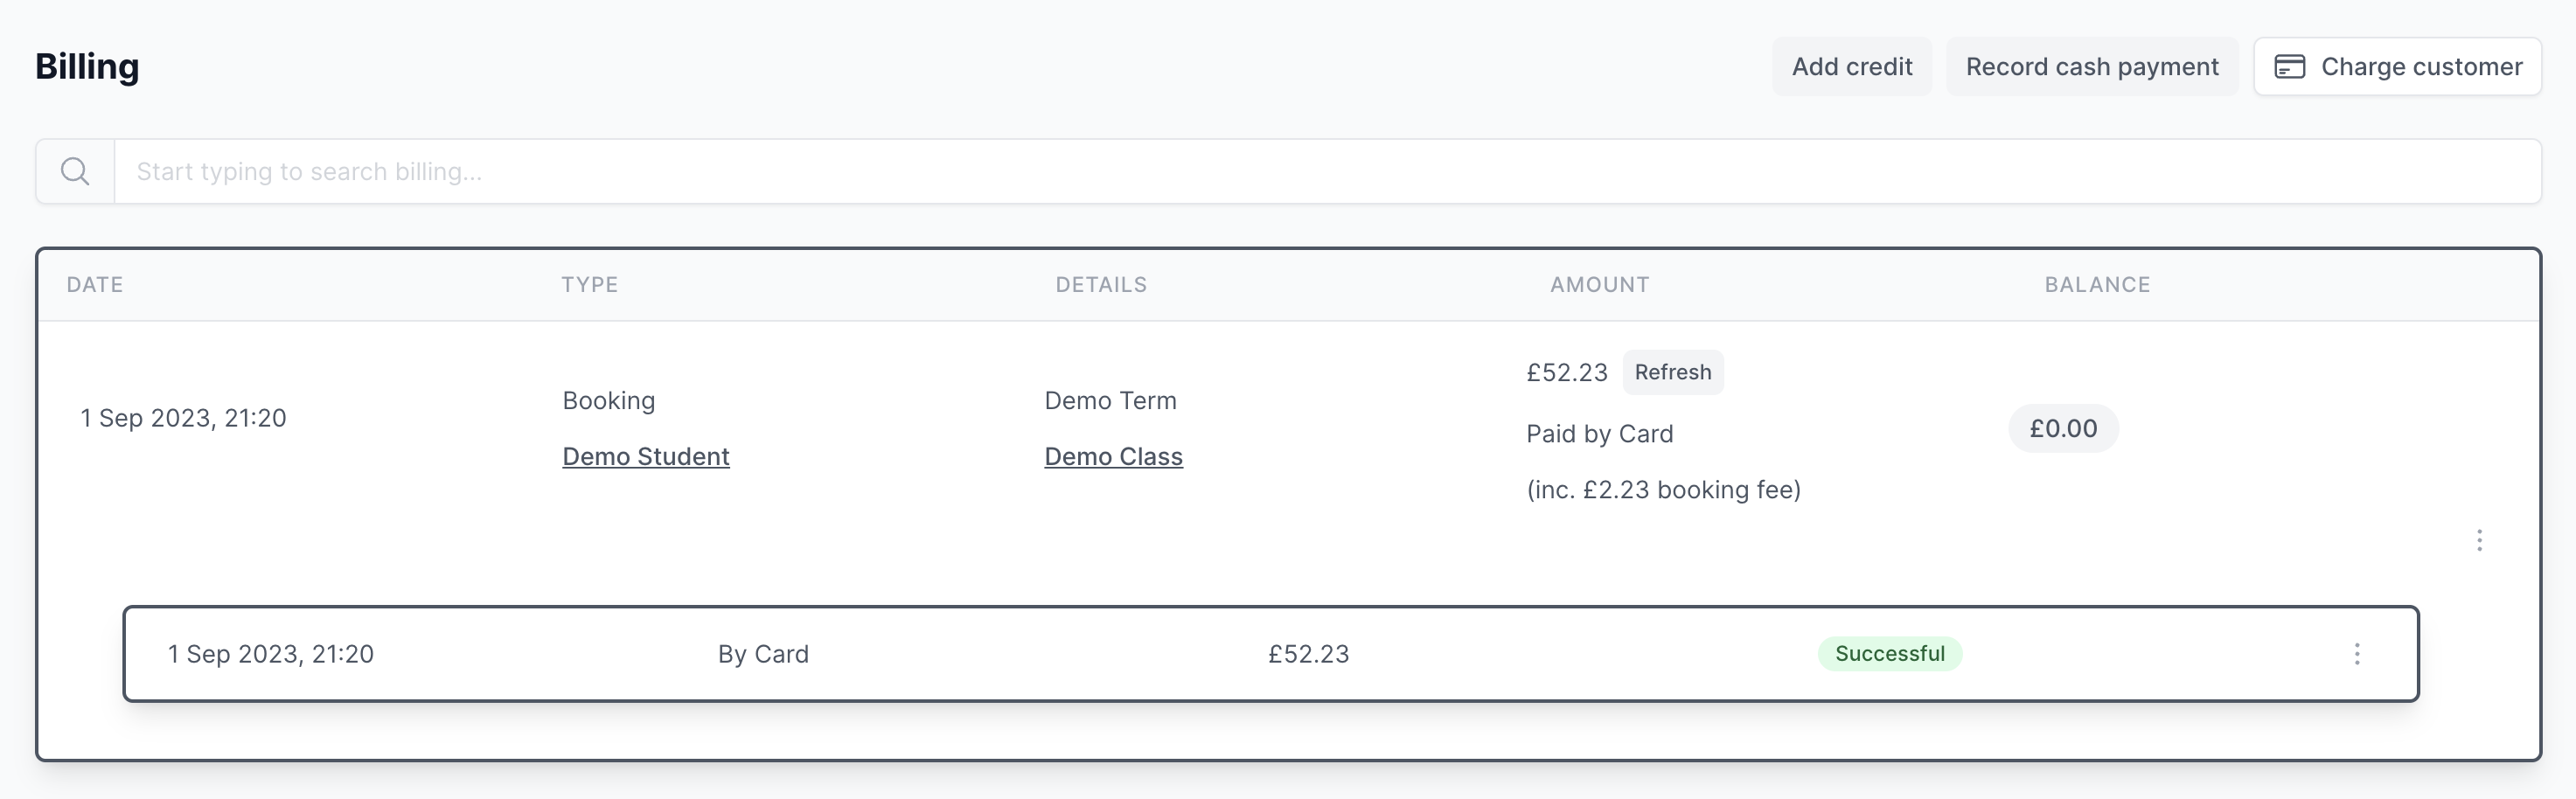Screen dimensions: 2576x799
Task: Open the three-dot menu on the card payment row
Action: point(2357,654)
